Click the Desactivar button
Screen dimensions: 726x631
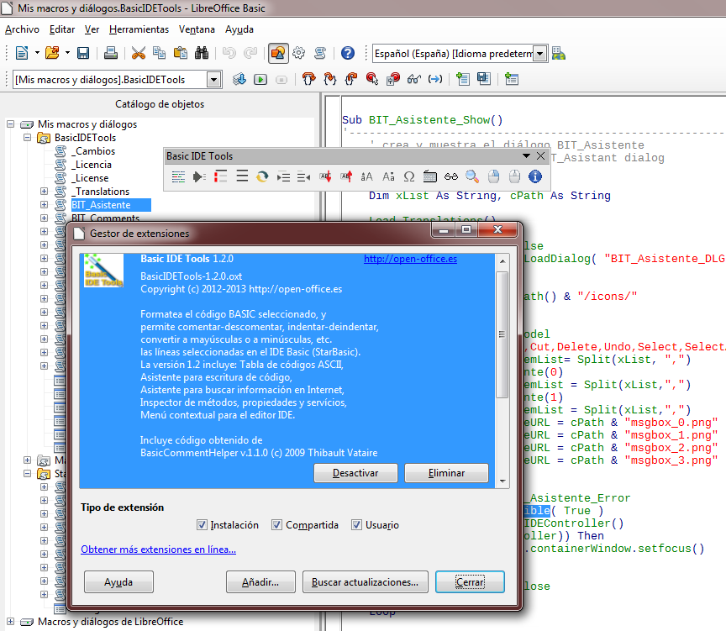(x=355, y=473)
